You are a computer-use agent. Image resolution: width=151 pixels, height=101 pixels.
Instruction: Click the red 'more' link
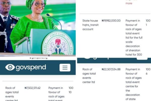(x=129, y=3)
